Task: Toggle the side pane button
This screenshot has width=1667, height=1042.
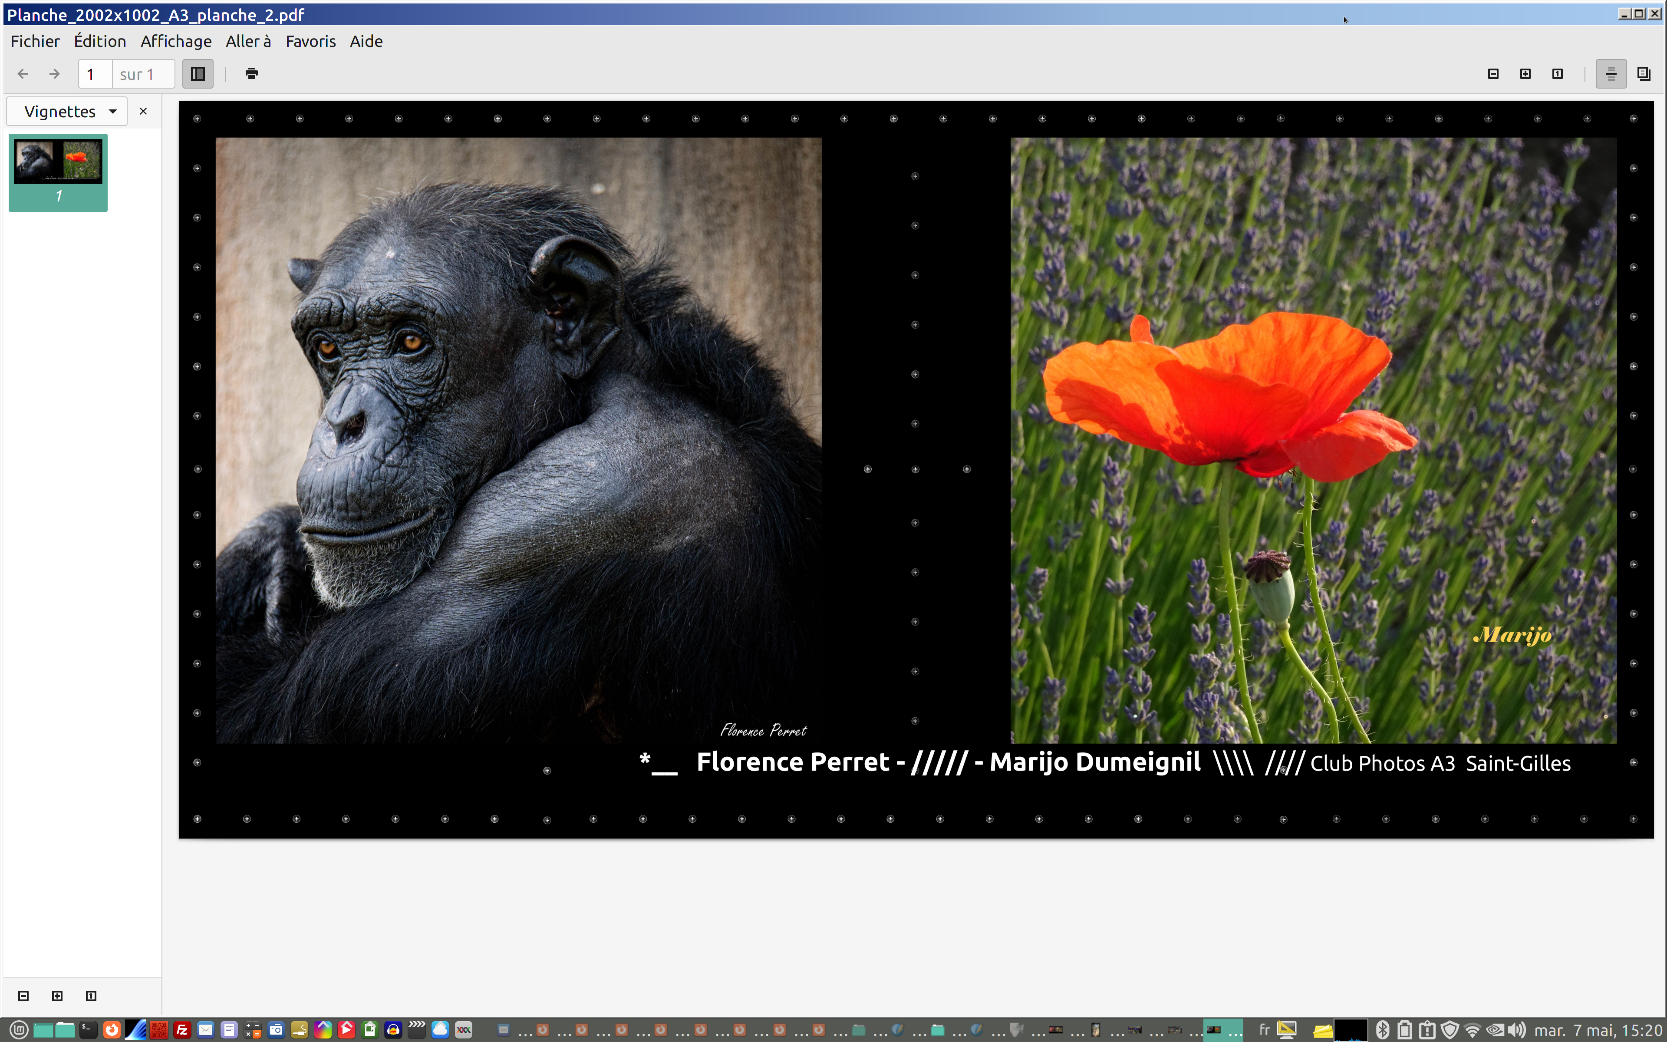Action: [198, 74]
